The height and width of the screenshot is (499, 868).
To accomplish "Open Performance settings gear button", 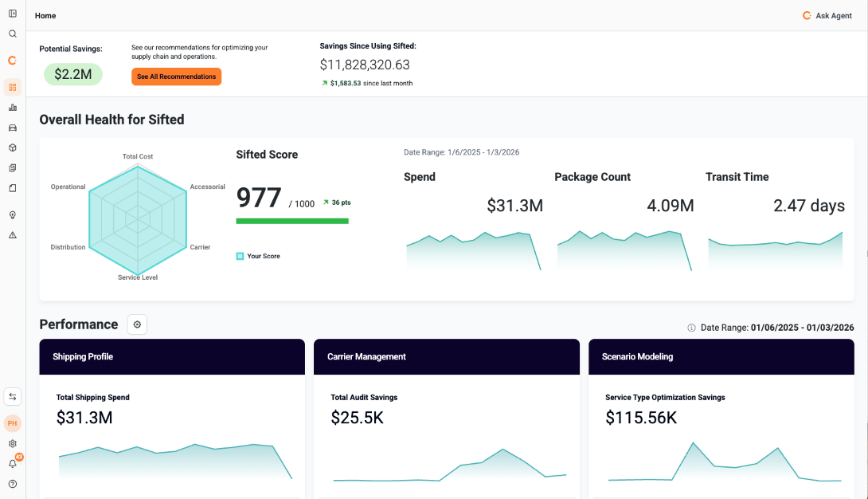I will click(x=137, y=324).
